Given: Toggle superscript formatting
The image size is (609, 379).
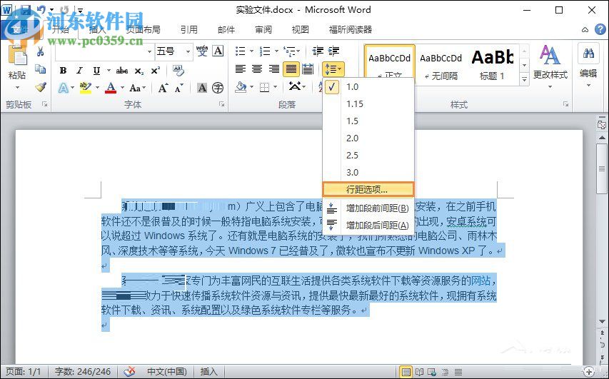Looking at the screenshot, I should tap(156, 71).
